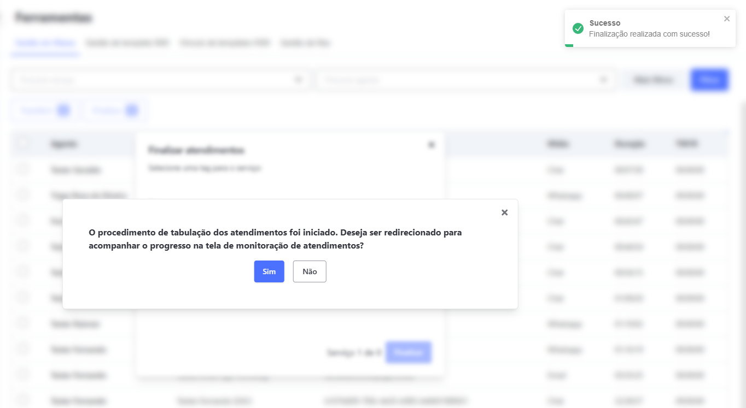The width and height of the screenshot is (746, 408).
Task: Click blue count badge on first action chip
Action: click(63, 111)
